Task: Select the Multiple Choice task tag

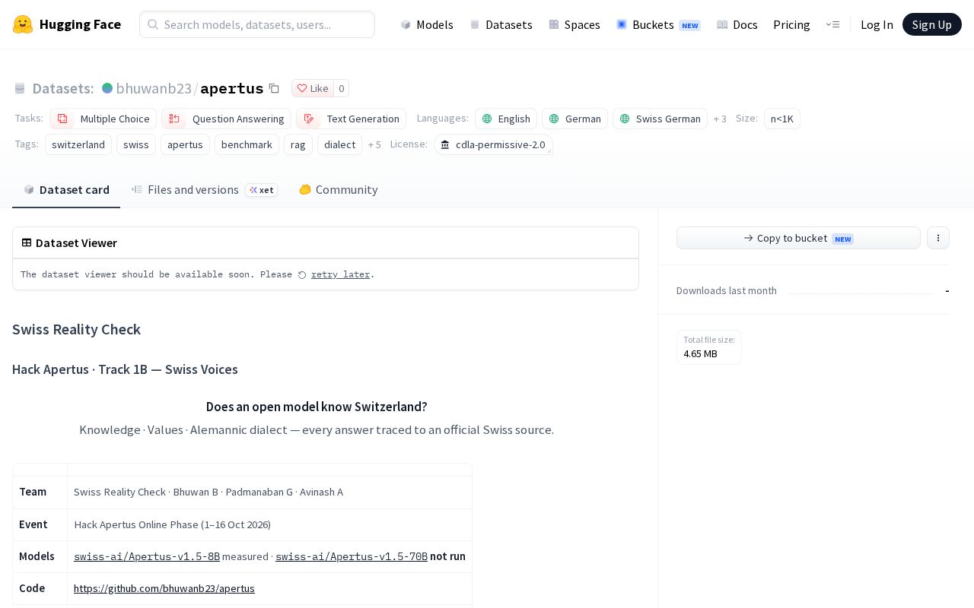Action: 103,119
